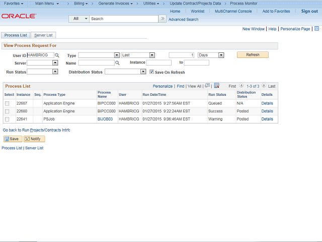Click the Instance from input field
The image size is (322, 242).
[159, 63]
